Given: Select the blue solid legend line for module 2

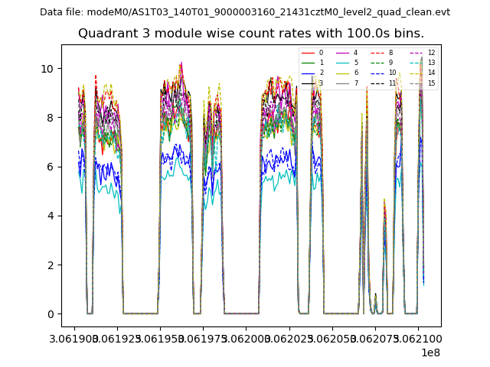Looking at the screenshot, I should coord(308,73).
